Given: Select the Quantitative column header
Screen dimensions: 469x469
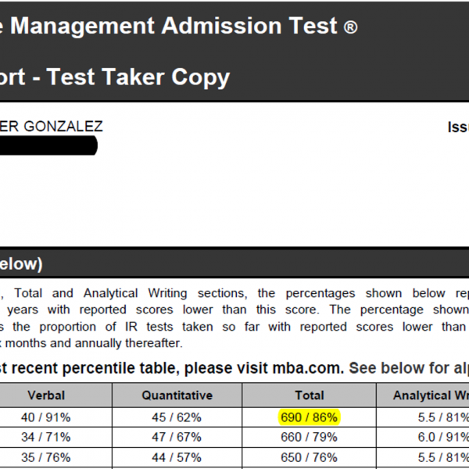Looking at the screenshot, I should click(177, 396).
